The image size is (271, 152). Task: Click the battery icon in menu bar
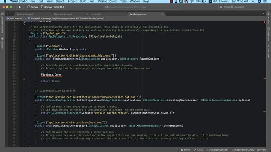pos(204,1)
